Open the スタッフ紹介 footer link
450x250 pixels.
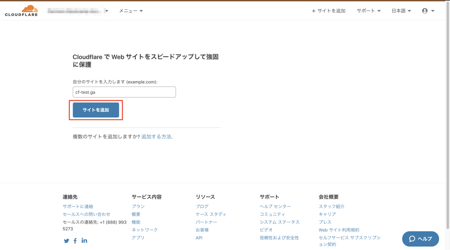pyautogui.click(x=331, y=207)
